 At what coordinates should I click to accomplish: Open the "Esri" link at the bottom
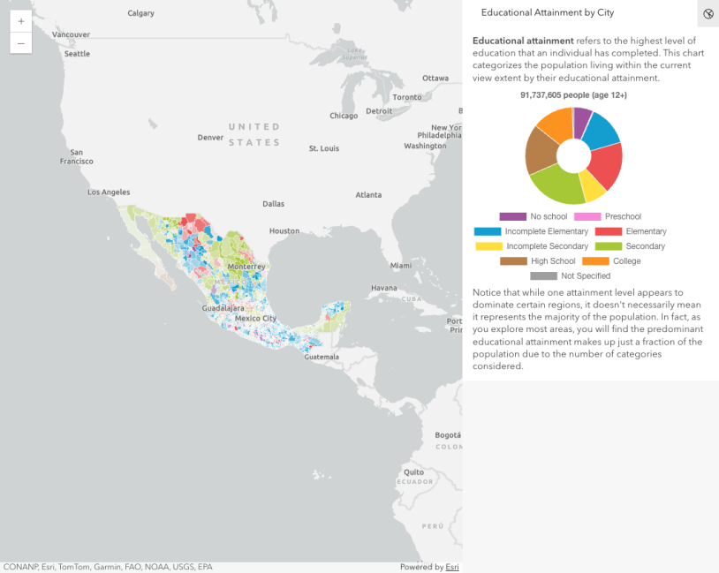(x=451, y=567)
